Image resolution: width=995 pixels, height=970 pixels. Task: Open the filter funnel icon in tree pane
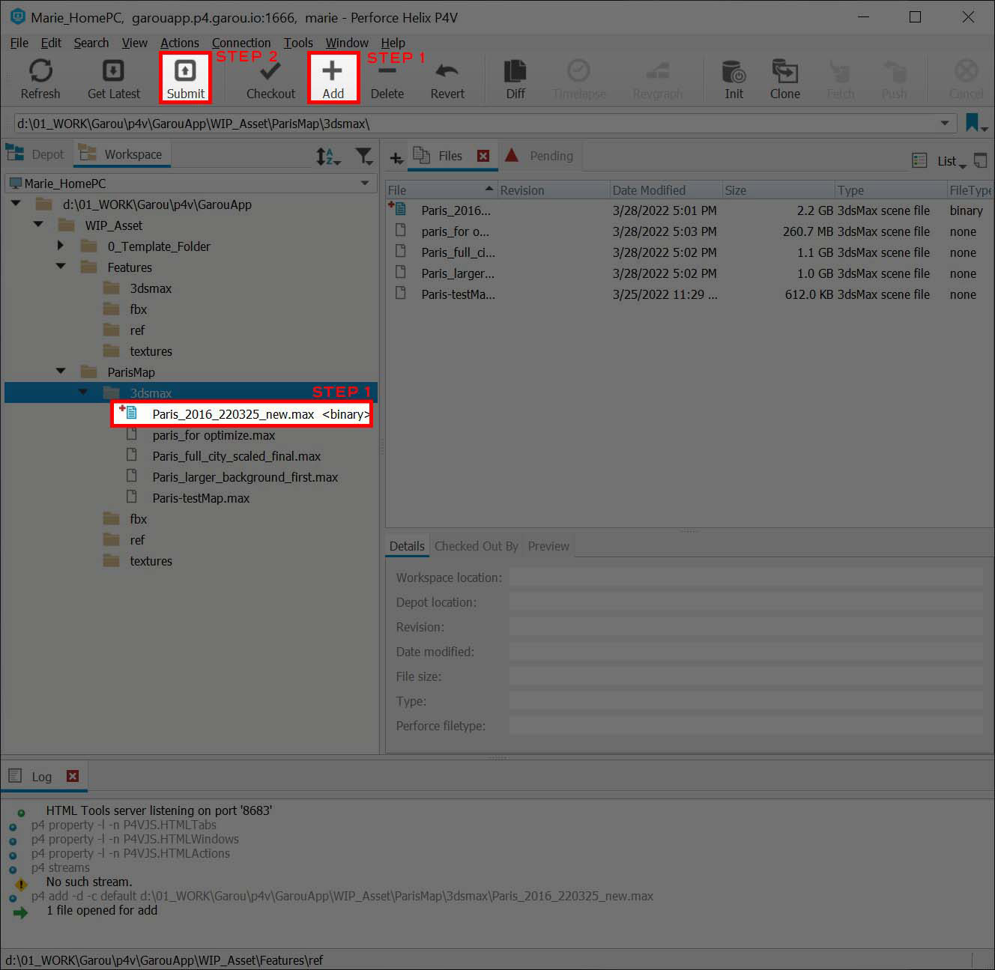364,156
